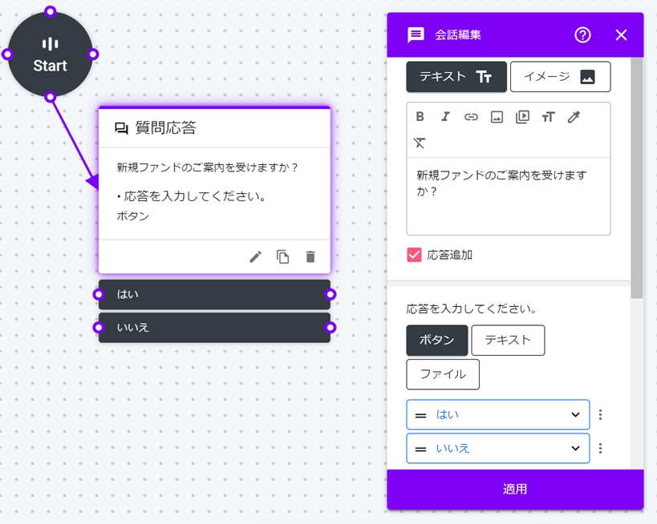Expand the はい response dropdown
This screenshot has height=524, width=657.
[x=575, y=415]
